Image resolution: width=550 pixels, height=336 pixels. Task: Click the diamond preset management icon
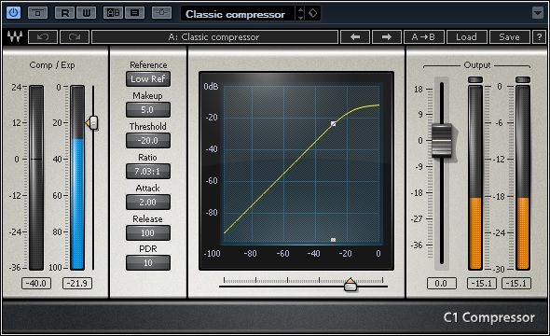pyautogui.click(x=312, y=13)
